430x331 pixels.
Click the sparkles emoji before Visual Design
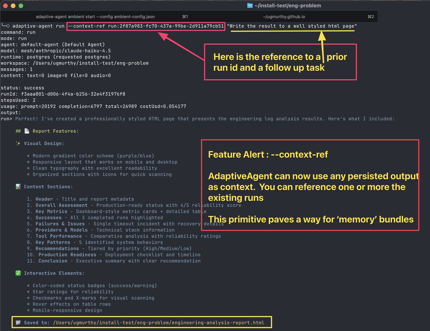[18, 143]
